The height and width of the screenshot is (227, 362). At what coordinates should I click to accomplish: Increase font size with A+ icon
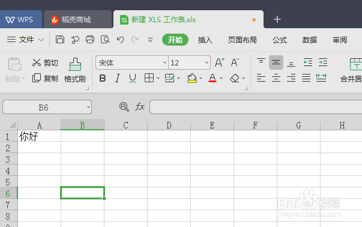click(x=220, y=62)
